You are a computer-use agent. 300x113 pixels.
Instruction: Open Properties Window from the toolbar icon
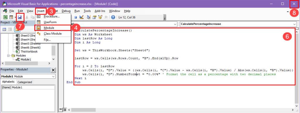pos(94,17)
